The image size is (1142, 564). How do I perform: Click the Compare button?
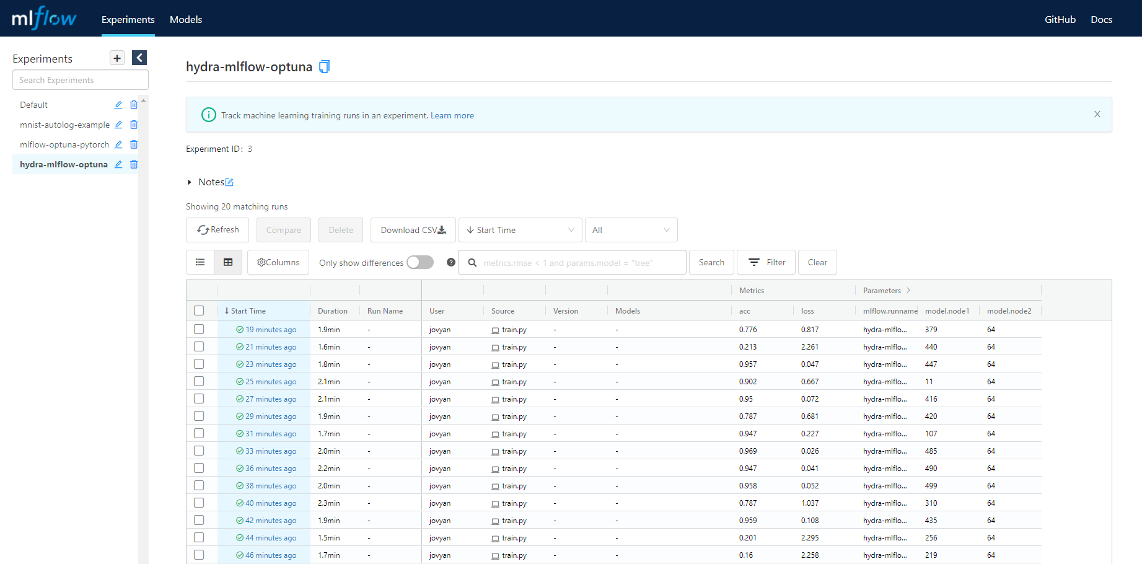tap(284, 230)
